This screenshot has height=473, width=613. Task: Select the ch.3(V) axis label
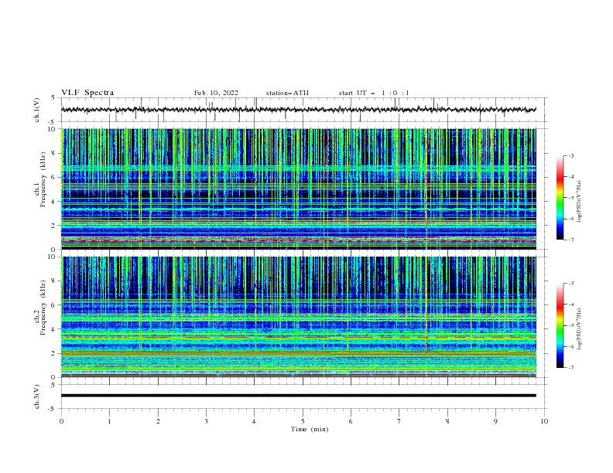pos(37,396)
